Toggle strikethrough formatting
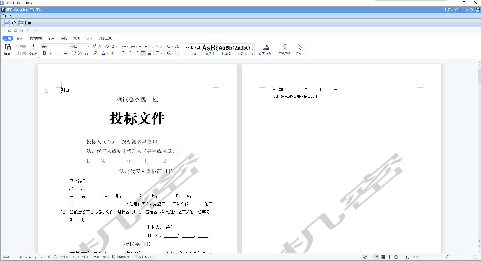Screen dimensions: 481x261 point(66,53)
